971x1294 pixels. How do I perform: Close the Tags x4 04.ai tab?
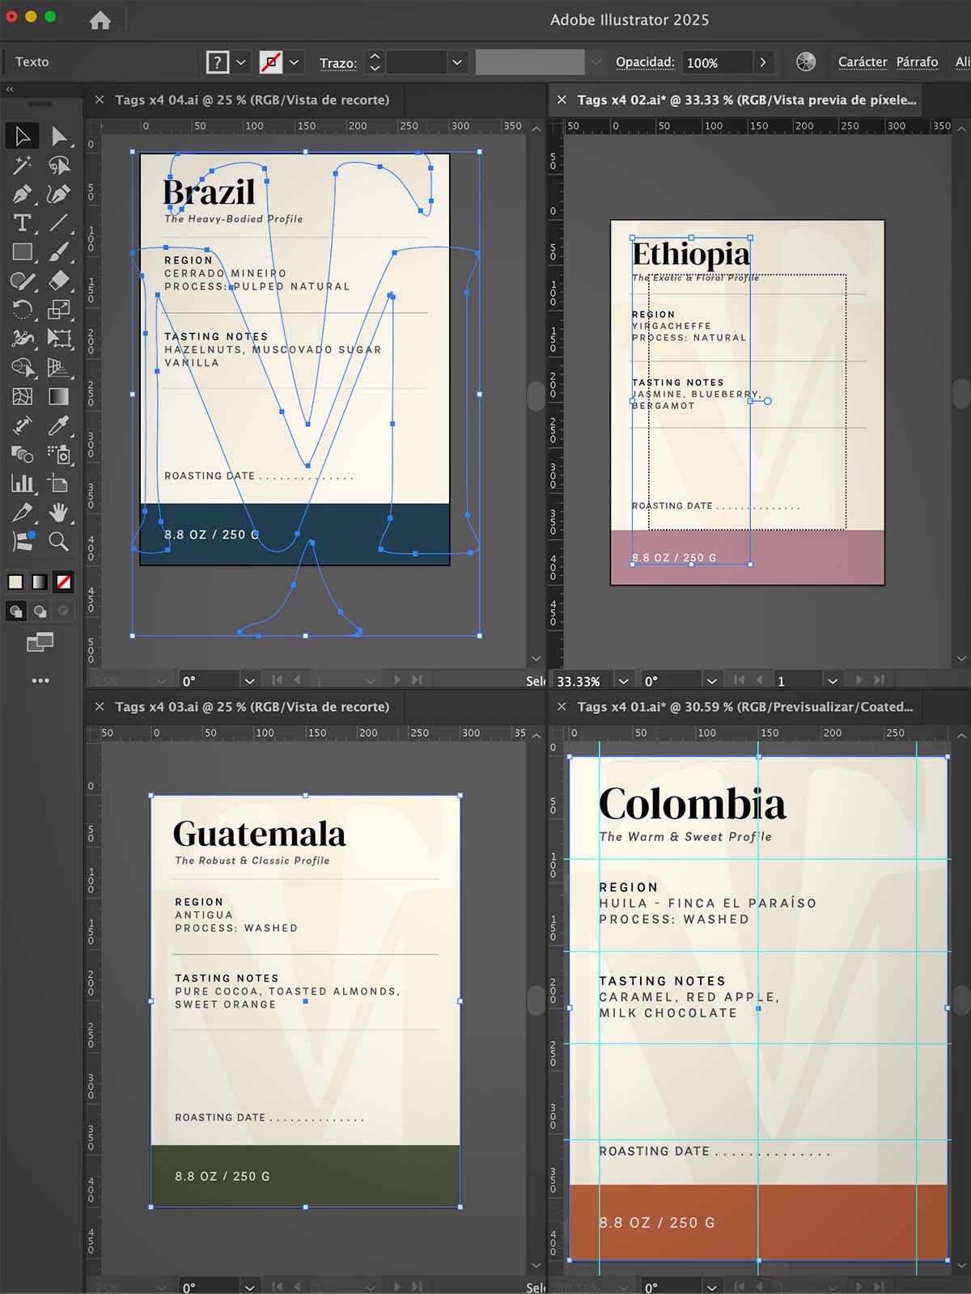pyautogui.click(x=100, y=99)
